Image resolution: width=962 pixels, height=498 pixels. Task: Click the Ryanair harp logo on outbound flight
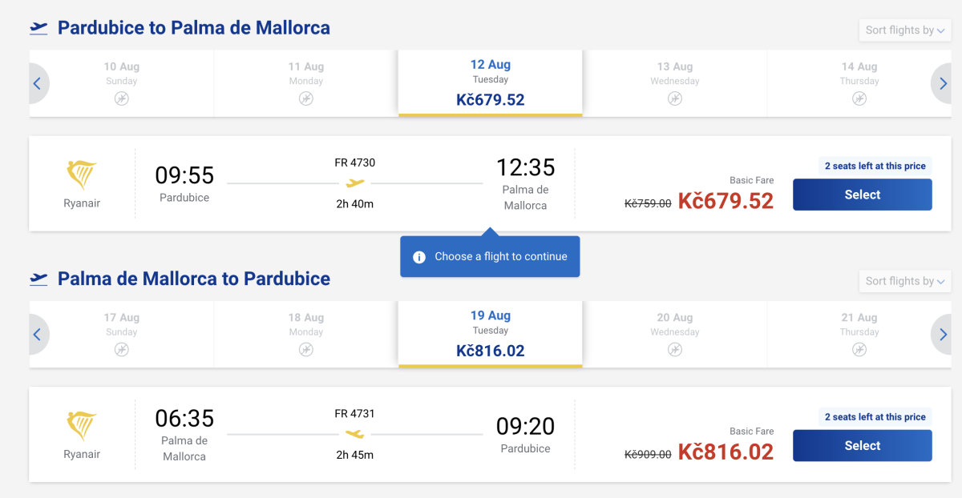82,175
